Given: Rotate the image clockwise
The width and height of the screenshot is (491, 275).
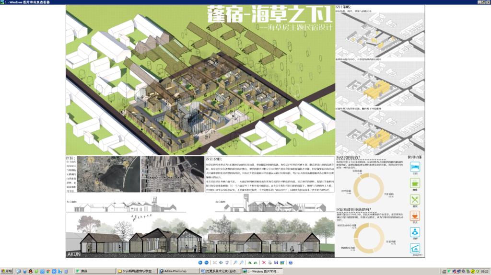Looking at the screenshot, I should [249, 263].
